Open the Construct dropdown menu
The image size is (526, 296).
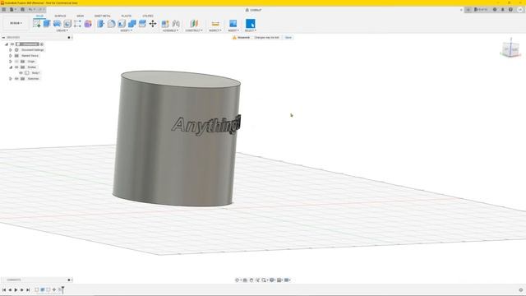[194, 30]
